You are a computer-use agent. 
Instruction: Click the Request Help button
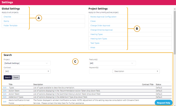point(164,103)
